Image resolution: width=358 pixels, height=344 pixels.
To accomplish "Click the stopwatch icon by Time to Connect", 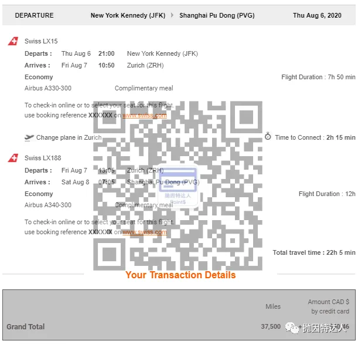I will 268,136.
